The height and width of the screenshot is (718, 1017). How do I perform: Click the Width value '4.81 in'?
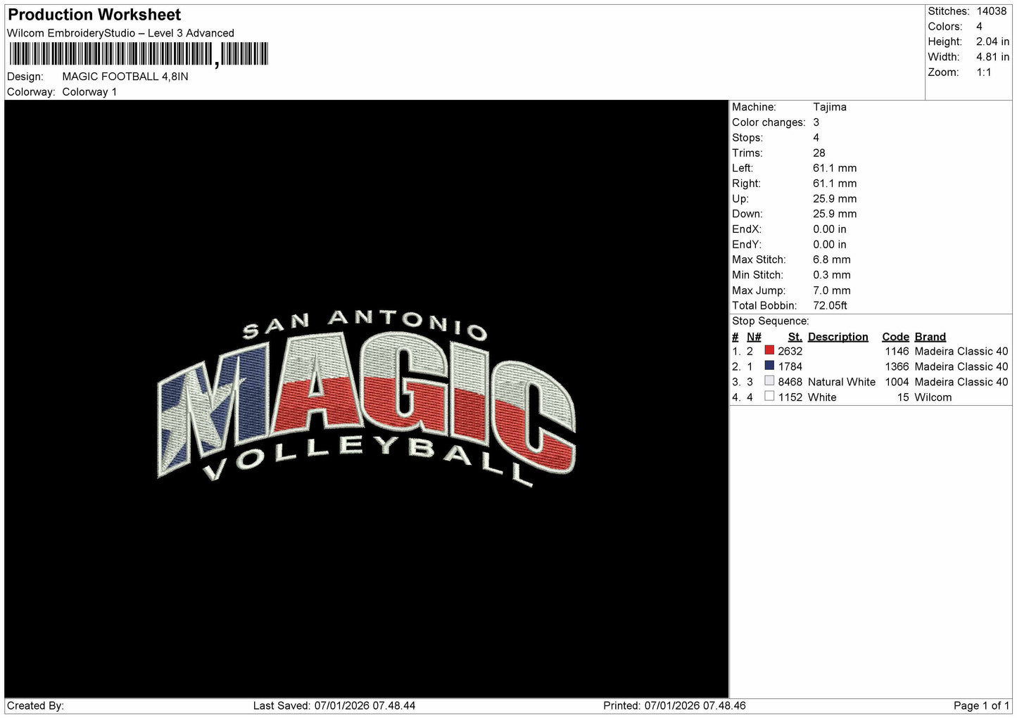click(x=992, y=57)
